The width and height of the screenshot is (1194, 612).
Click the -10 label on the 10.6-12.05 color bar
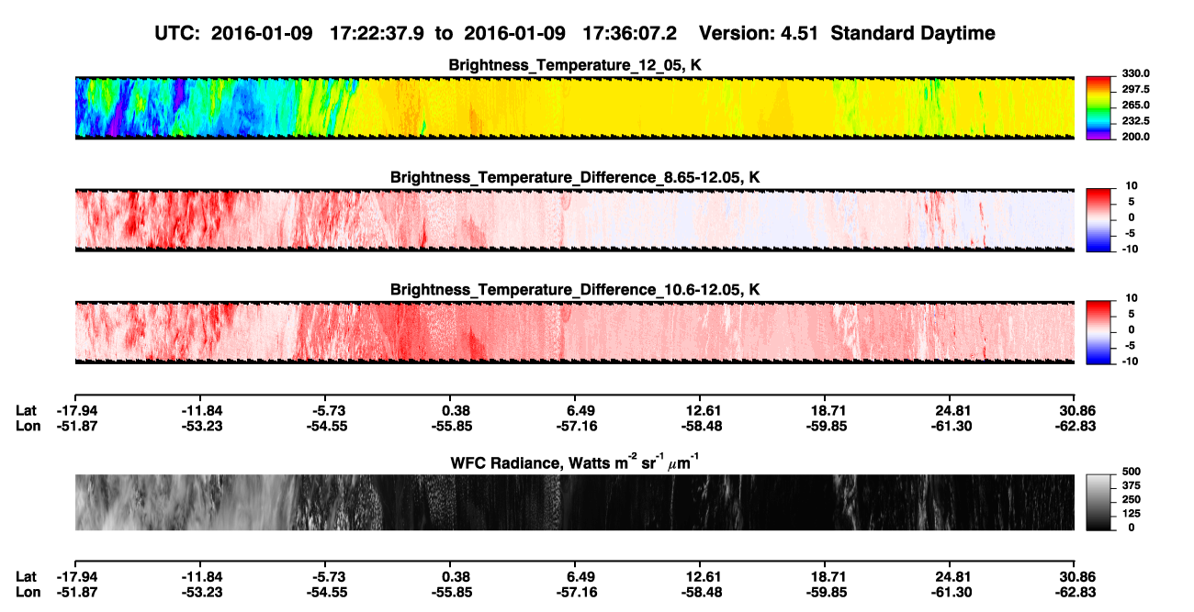point(1130,362)
